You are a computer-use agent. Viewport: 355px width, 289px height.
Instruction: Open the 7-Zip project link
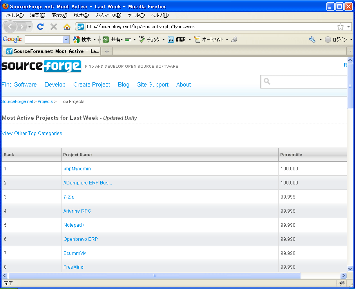click(x=69, y=197)
